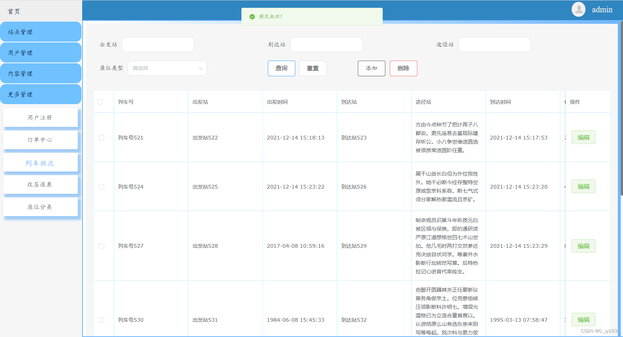Focus the 途径站 input field
The image size is (623, 337).
coord(495,45)
